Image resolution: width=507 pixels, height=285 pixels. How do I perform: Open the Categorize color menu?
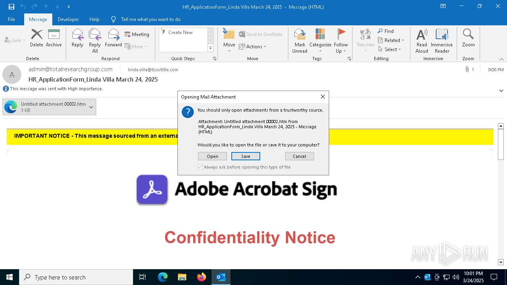(x=320, y=40)
